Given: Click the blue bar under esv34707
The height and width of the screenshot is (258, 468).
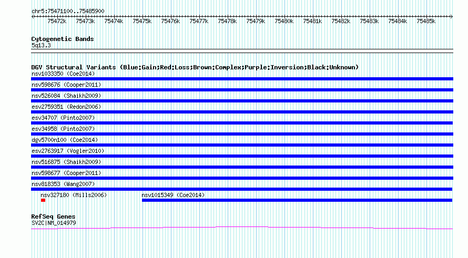Looking at the screenshot, I should click(242, 123).
